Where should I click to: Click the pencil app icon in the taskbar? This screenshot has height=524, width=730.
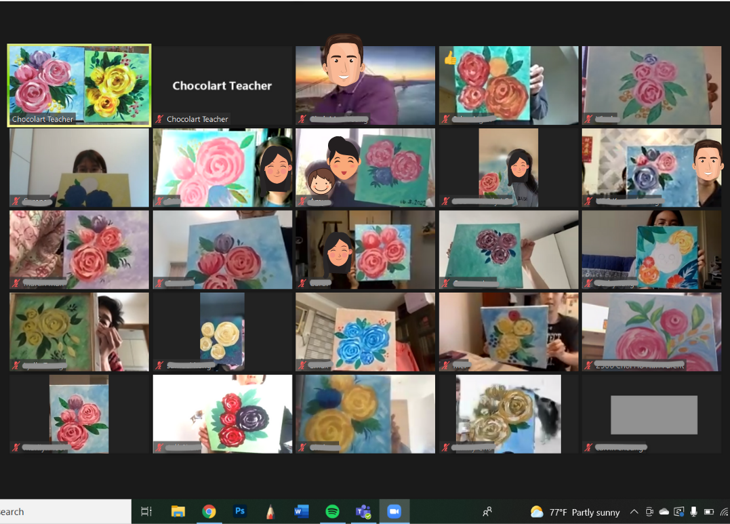pyautogui.click(x=270, y=512)
